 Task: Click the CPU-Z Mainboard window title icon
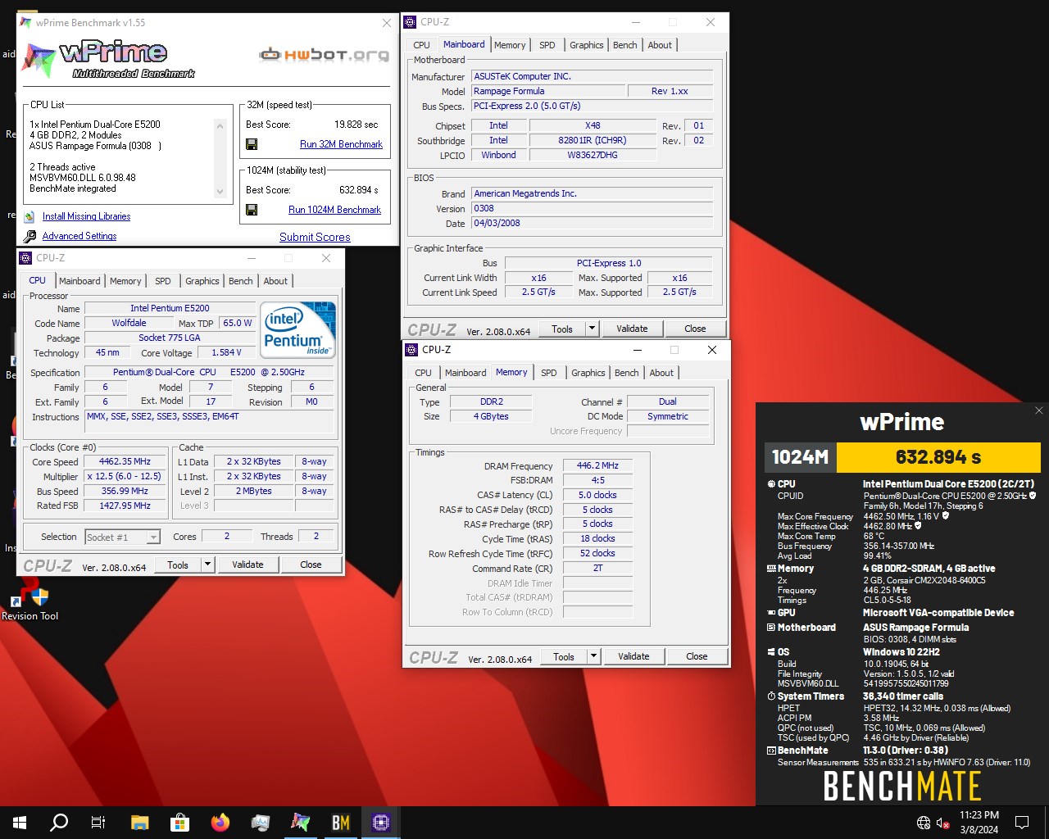point(411,22)
